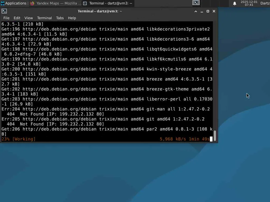Click the Applications menu mouse icon
Viewport: 270px width, 202px height.
tap(3, 3)
